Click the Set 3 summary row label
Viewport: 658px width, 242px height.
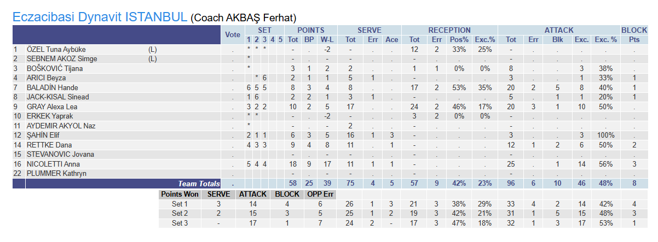click(x=180, y=223)
